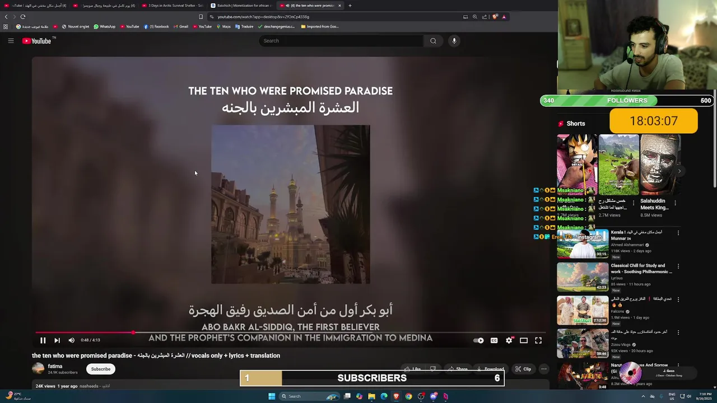Switch to the Bakchich Monetization tab
Image resolution: width=717 pixels, height=403 pixels.
(241, 6)
